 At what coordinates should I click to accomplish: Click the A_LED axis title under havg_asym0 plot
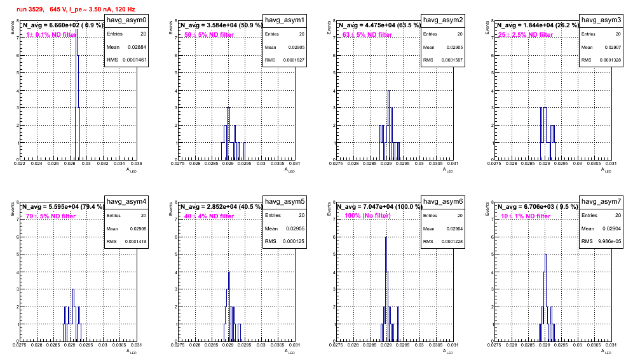click(132, 170)
